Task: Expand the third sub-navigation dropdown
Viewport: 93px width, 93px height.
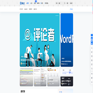Action: pos(31,9)
